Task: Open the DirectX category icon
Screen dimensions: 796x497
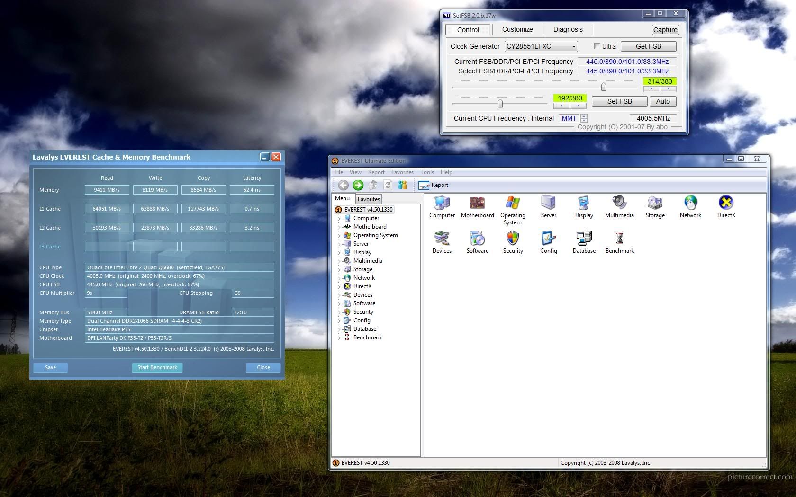Action: [726, 204]
